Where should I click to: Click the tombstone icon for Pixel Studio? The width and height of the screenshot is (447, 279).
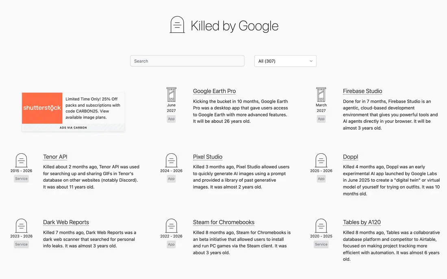pos(171,160)
